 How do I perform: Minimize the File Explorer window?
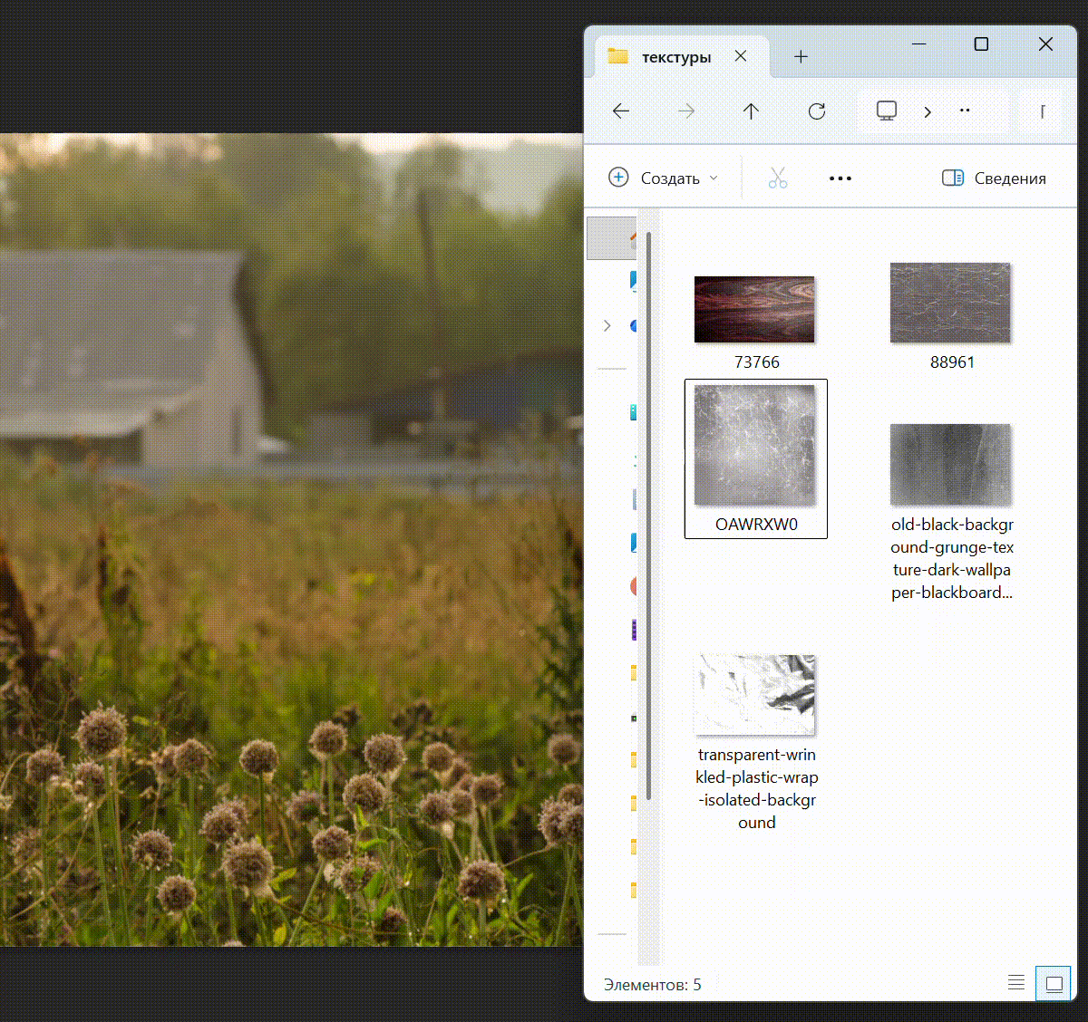point(919,43)
